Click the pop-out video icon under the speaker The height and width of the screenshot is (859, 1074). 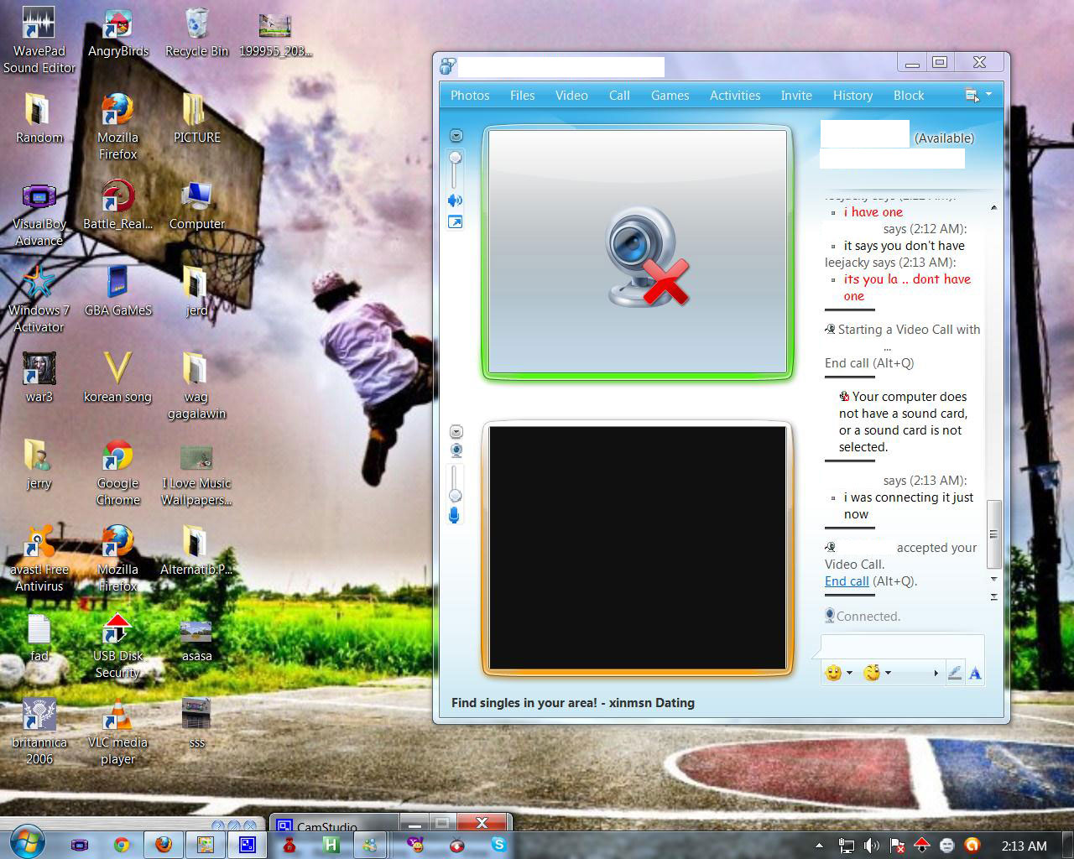tap(455, 222)
